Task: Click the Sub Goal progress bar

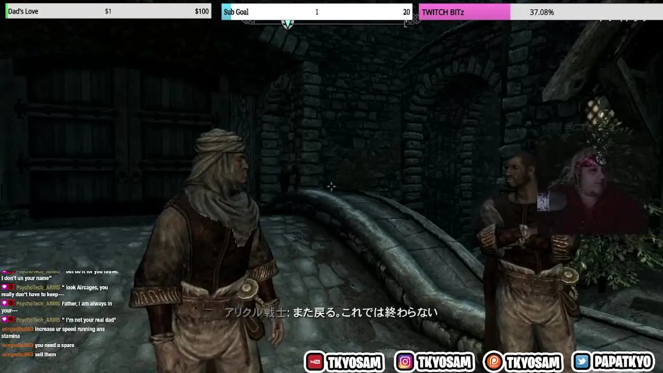Action: [x=316, y=12]
